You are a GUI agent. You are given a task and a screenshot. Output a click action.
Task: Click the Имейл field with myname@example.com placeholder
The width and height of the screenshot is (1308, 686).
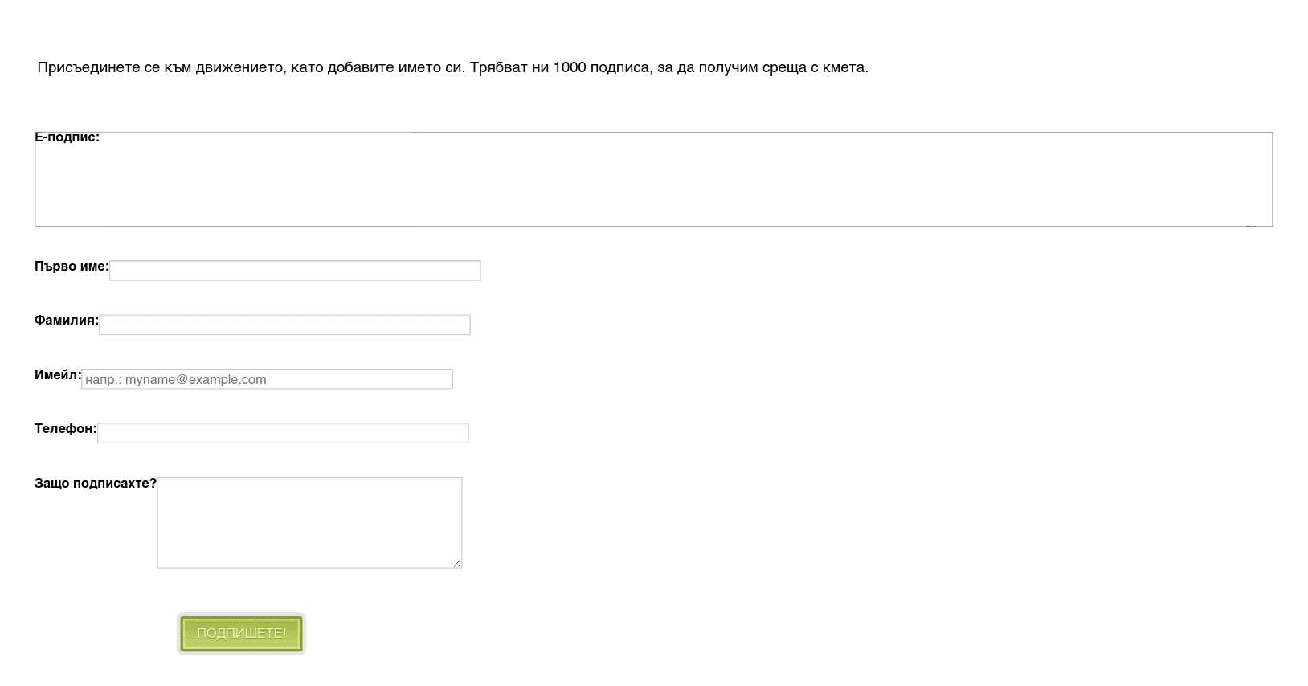[x=267, y=379]
